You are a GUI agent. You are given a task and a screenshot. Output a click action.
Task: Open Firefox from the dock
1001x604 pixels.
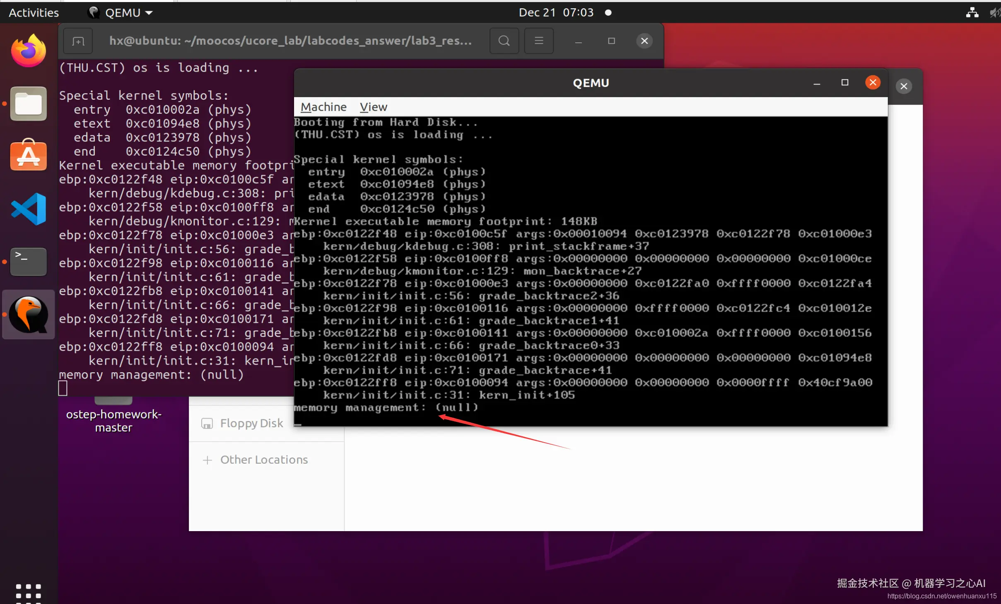(x=28, y=51)
